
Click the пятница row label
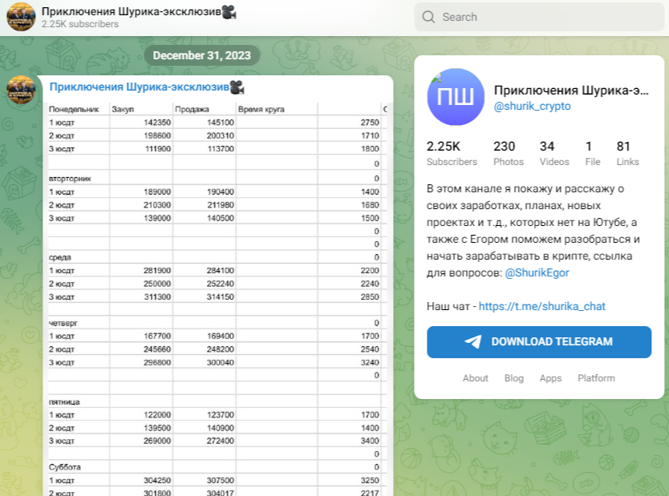point(64,402)
